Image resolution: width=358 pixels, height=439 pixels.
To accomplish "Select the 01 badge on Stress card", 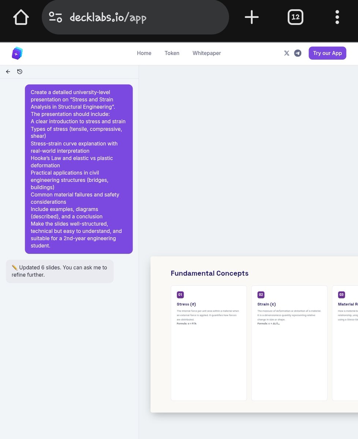I will [180, 294].
